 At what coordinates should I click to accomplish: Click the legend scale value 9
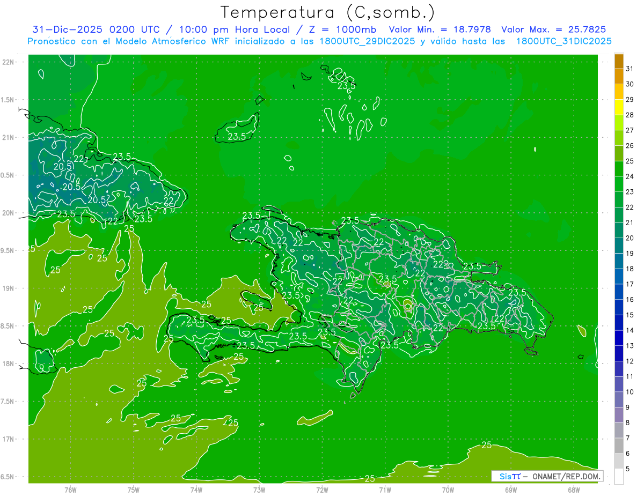click(628, 407)
